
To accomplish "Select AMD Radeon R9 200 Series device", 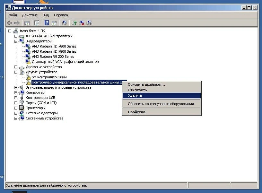I will point(53,57).
